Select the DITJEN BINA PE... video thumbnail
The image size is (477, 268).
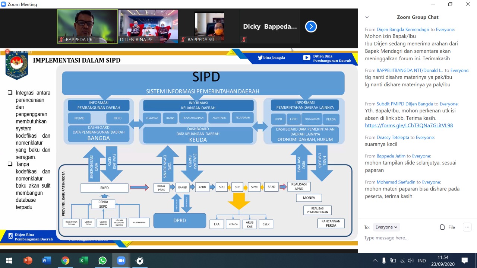(x=148, y=26)
